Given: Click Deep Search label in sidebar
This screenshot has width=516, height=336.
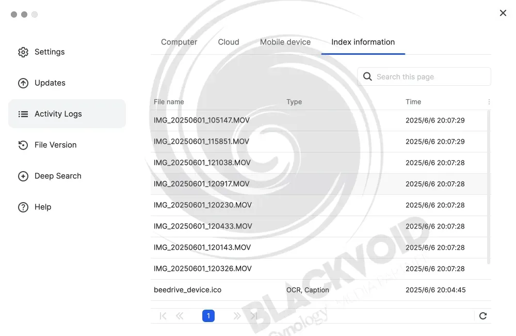Looking at the screenshot, I should (58, 176).
